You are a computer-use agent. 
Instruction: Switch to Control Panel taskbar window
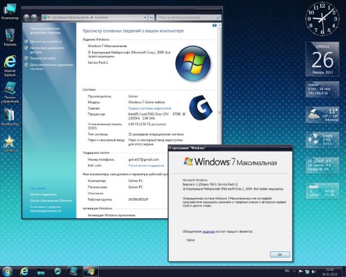74,271
